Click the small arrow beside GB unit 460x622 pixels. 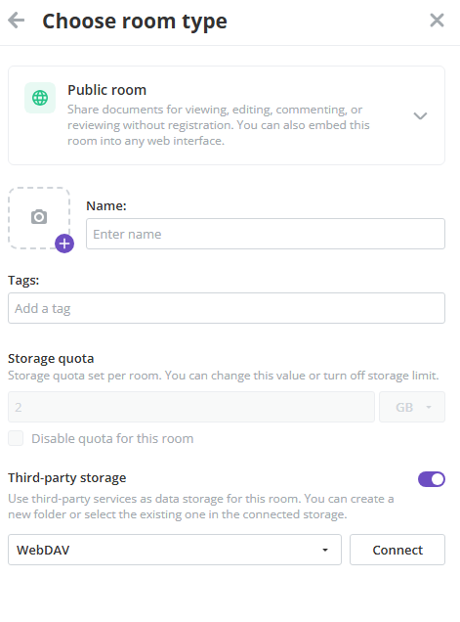(429, 407)
